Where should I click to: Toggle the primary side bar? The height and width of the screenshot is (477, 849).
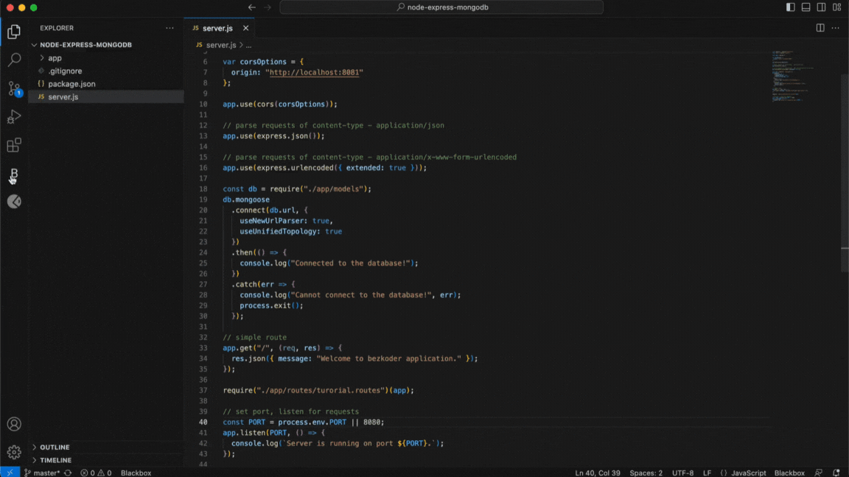point(791,7)
